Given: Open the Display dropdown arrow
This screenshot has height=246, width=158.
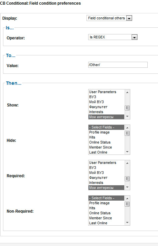Looking at the screenshot, I should click(129, 18).
